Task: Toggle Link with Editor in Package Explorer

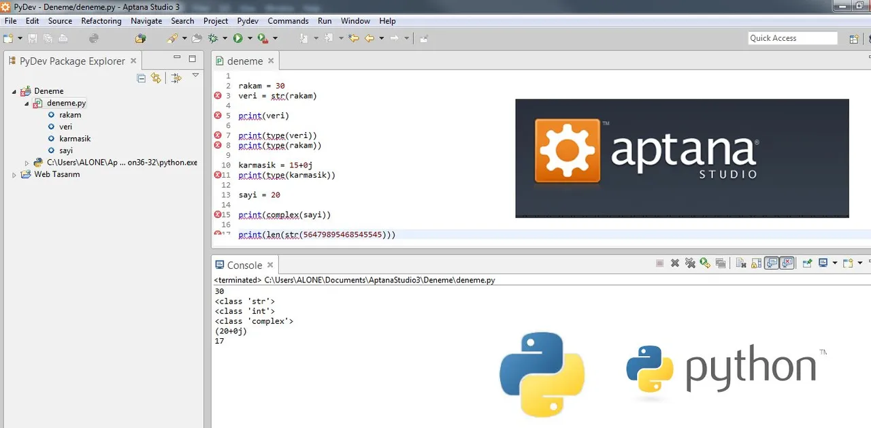Action: [x=156, y=78]
